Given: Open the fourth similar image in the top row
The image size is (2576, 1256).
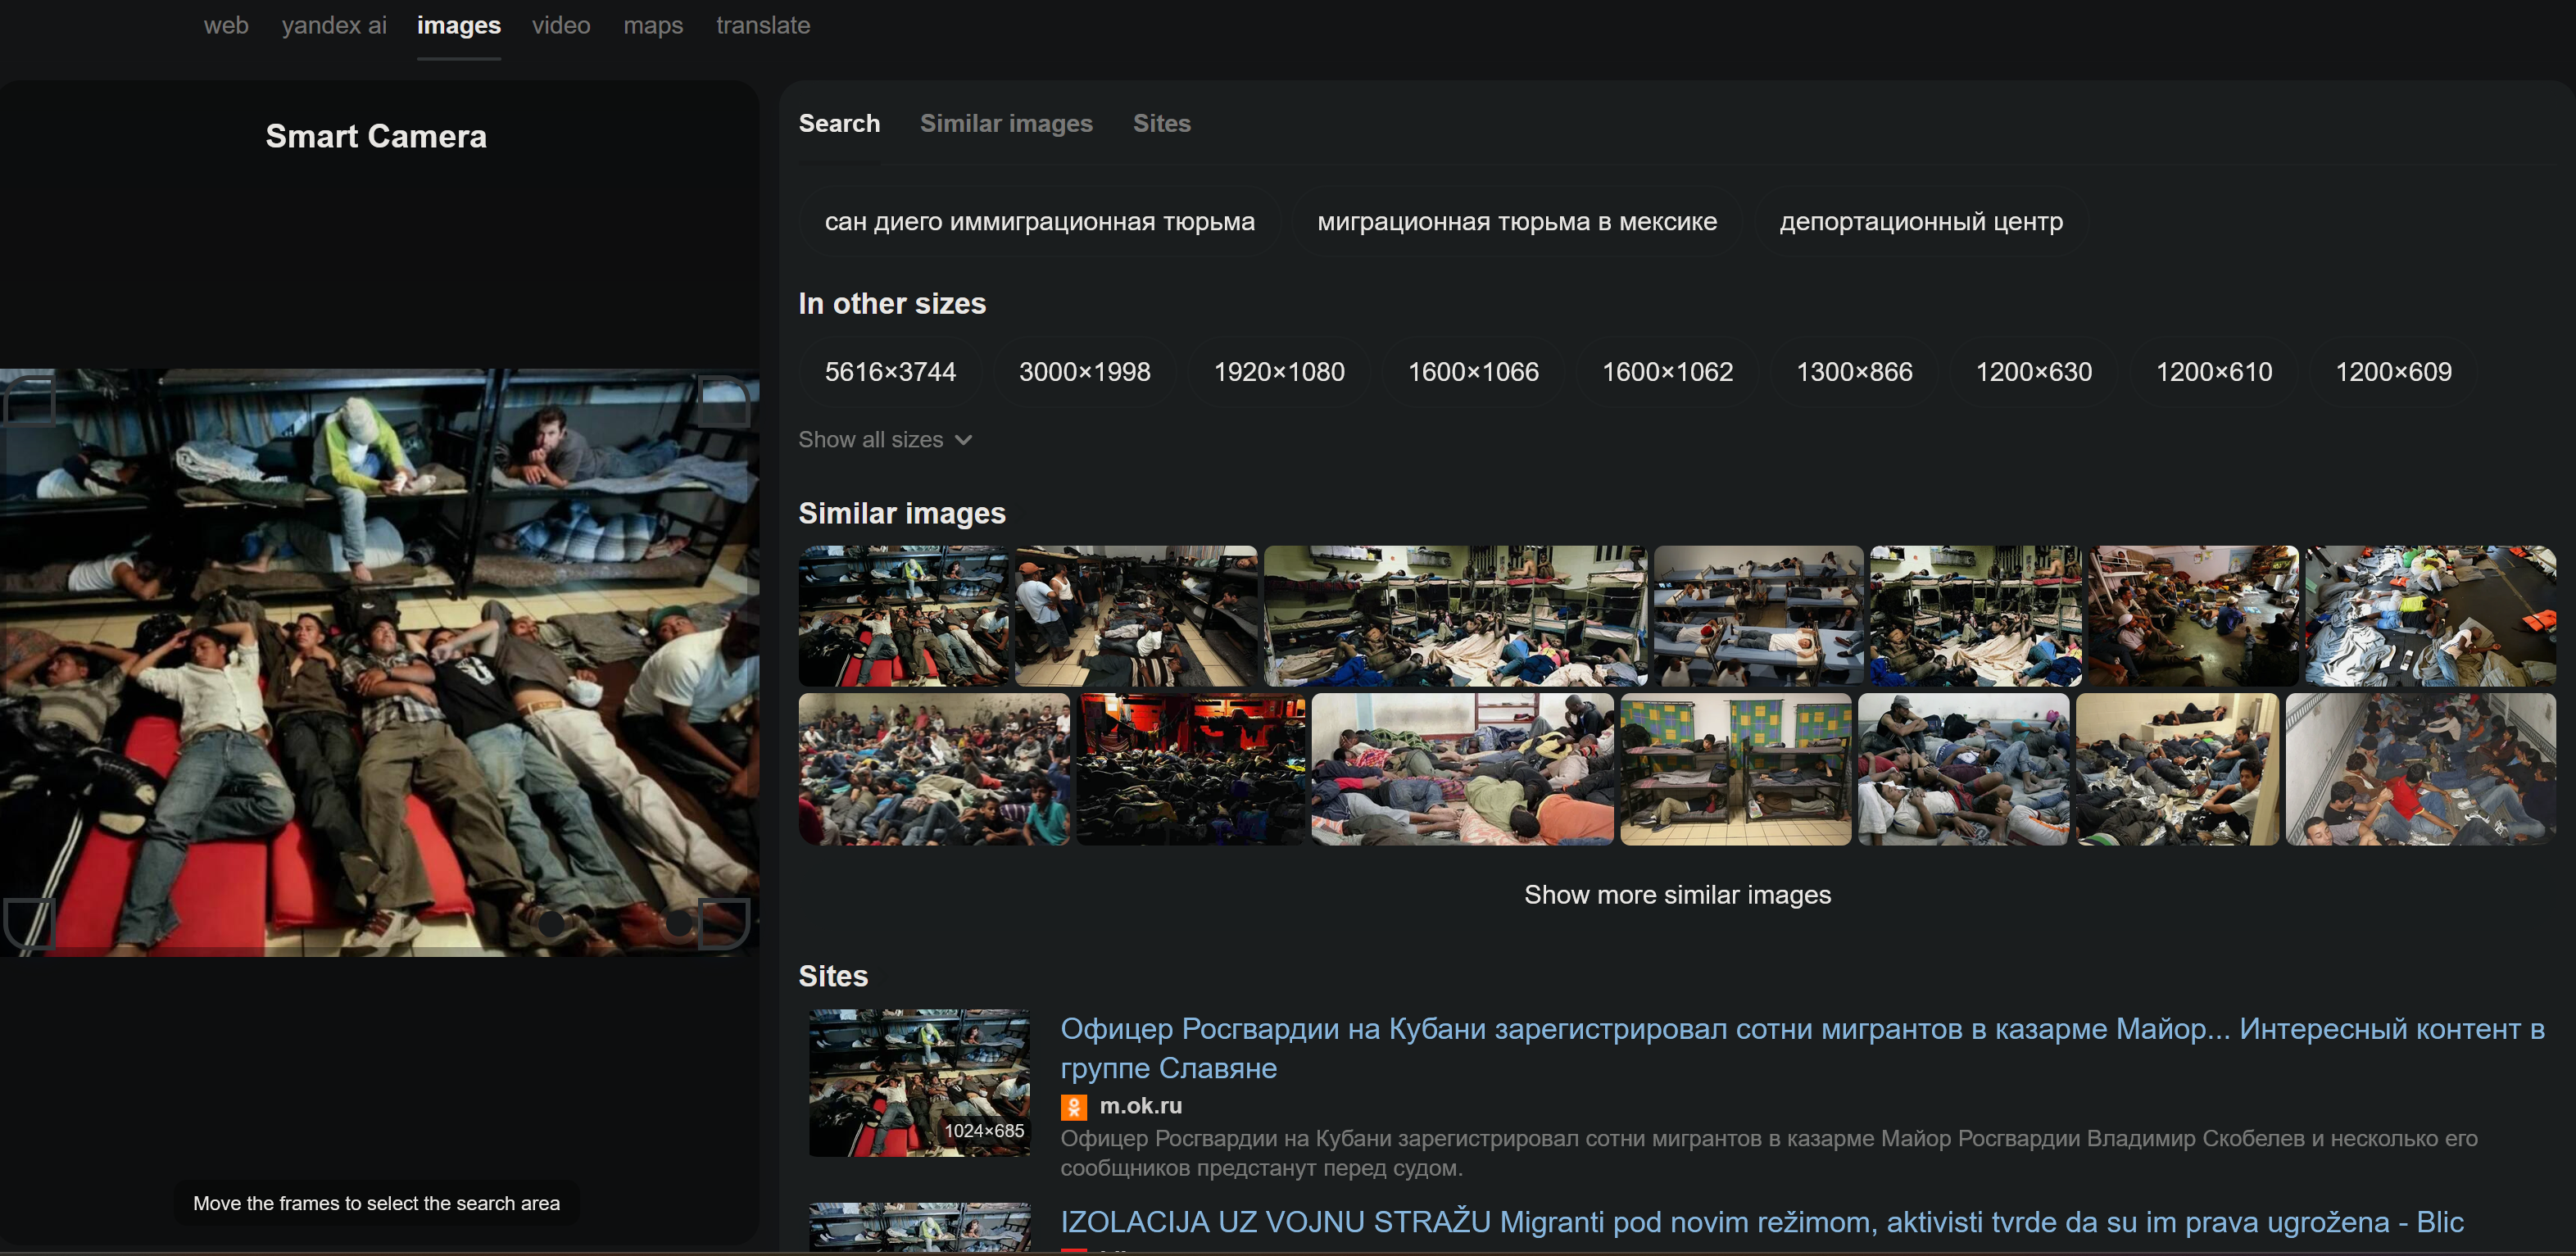Looking at the screenshot, I should 1758,616.
